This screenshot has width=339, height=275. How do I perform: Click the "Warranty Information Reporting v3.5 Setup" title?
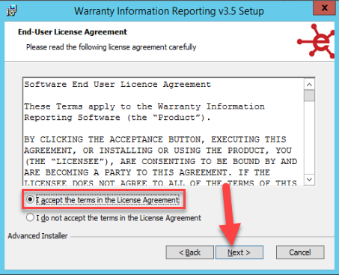(169, 11)
